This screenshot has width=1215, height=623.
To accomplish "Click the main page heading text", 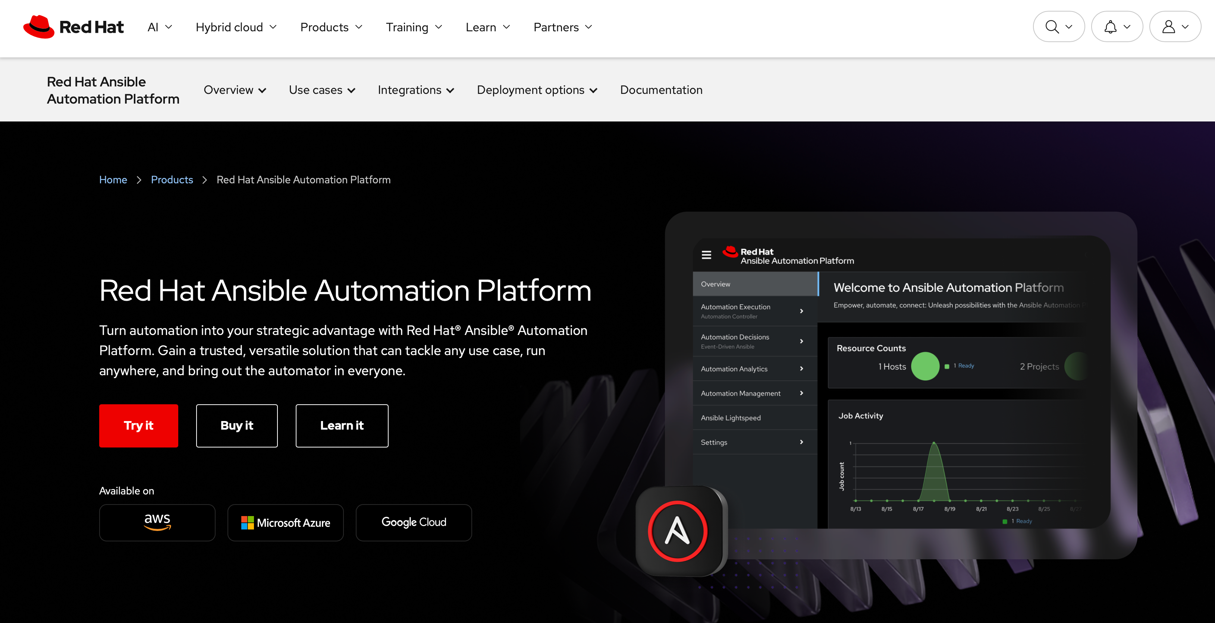I will click(x=345, y=290).
